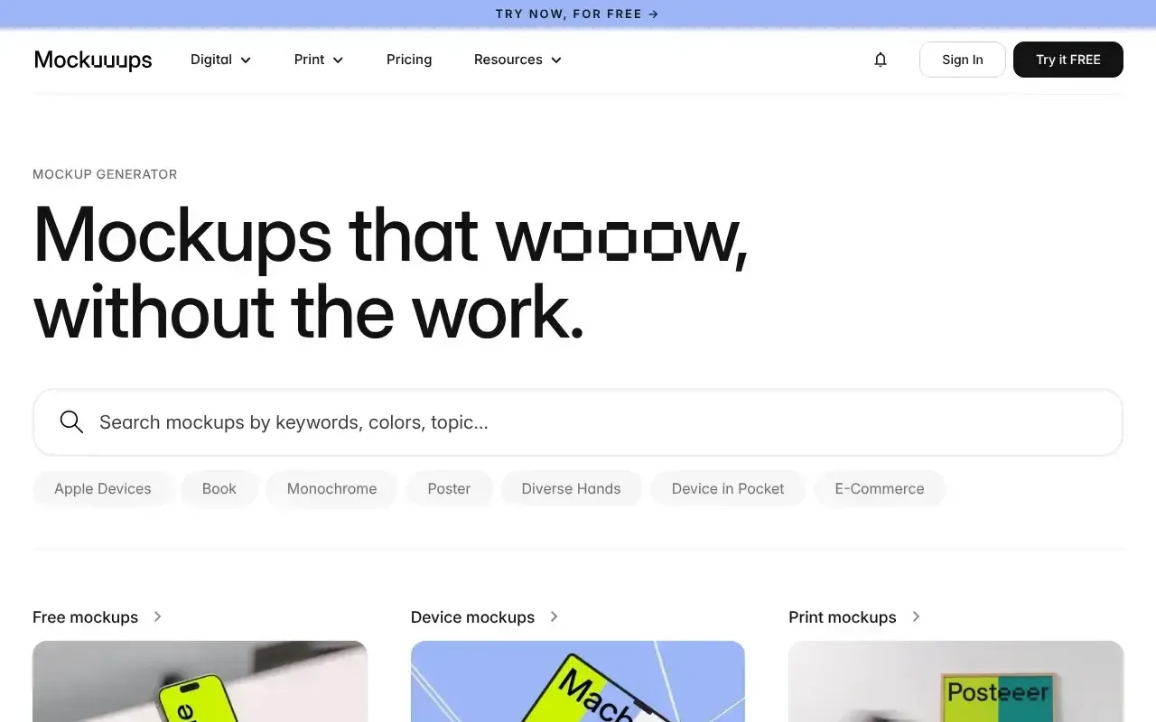Click the Try it FREE button

coord(1068,60)
